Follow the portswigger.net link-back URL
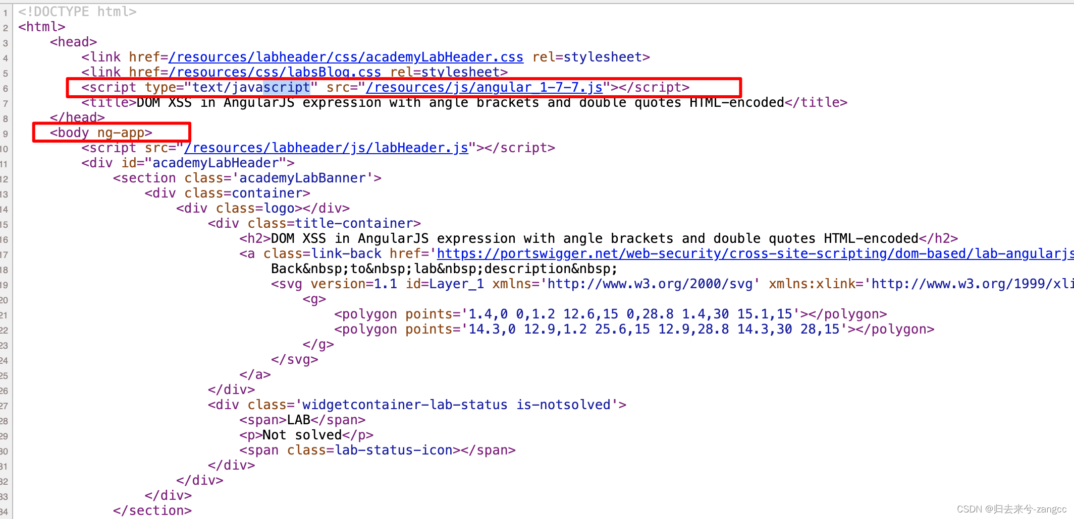The height and width of the screenshot is (519, 1074). coord(755,253)
